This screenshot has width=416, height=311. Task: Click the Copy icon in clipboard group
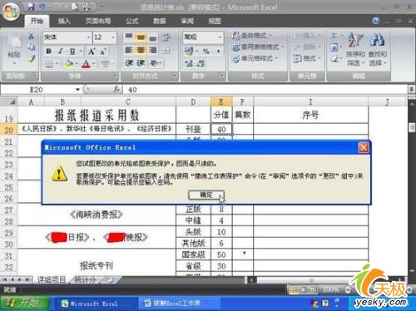click(x=31, y=47)
